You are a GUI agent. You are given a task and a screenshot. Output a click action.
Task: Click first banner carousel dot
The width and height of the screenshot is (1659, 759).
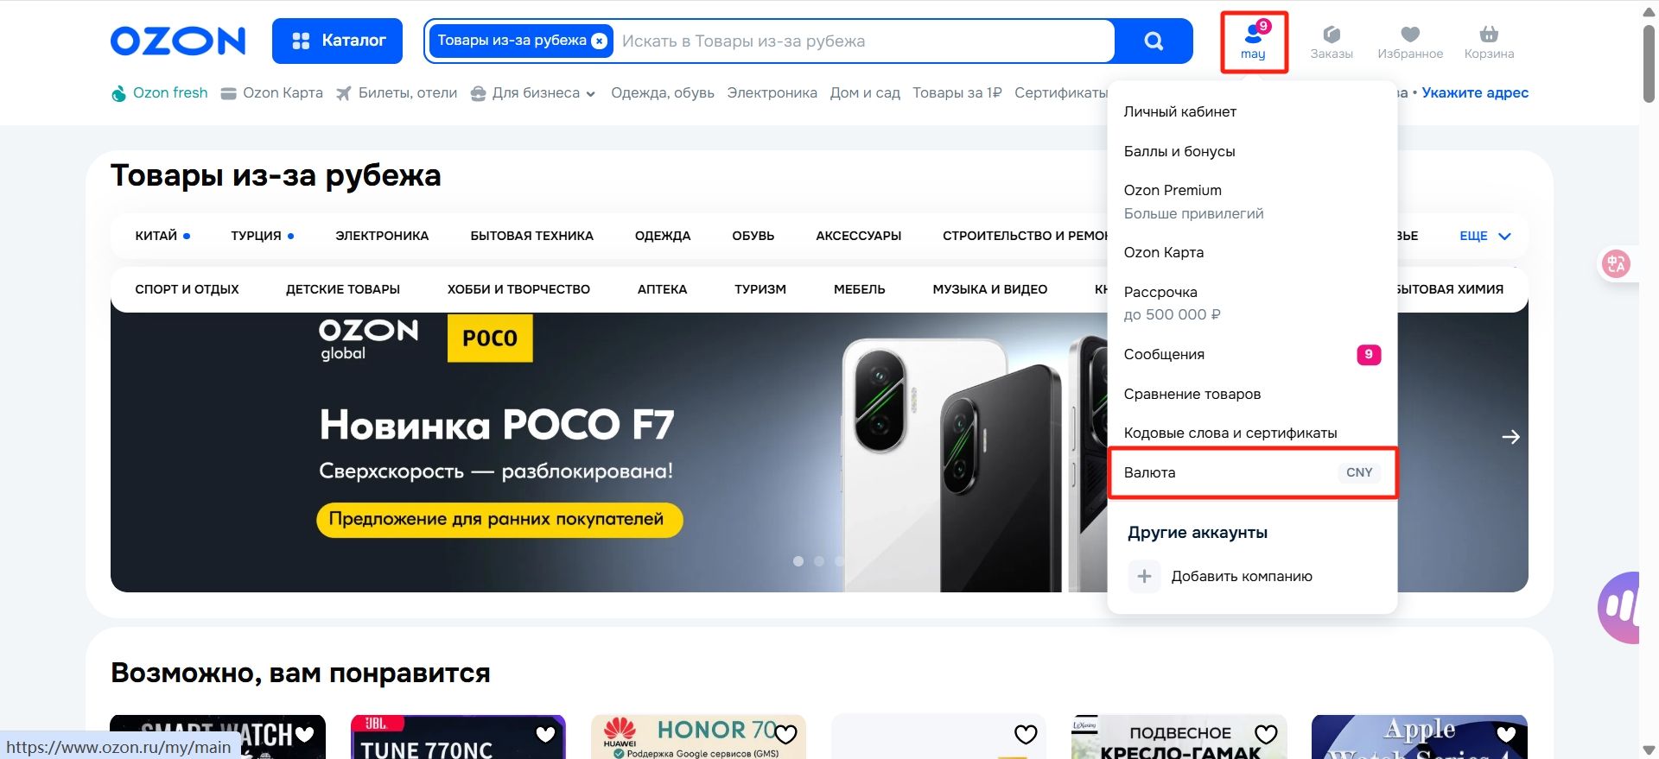798,561
